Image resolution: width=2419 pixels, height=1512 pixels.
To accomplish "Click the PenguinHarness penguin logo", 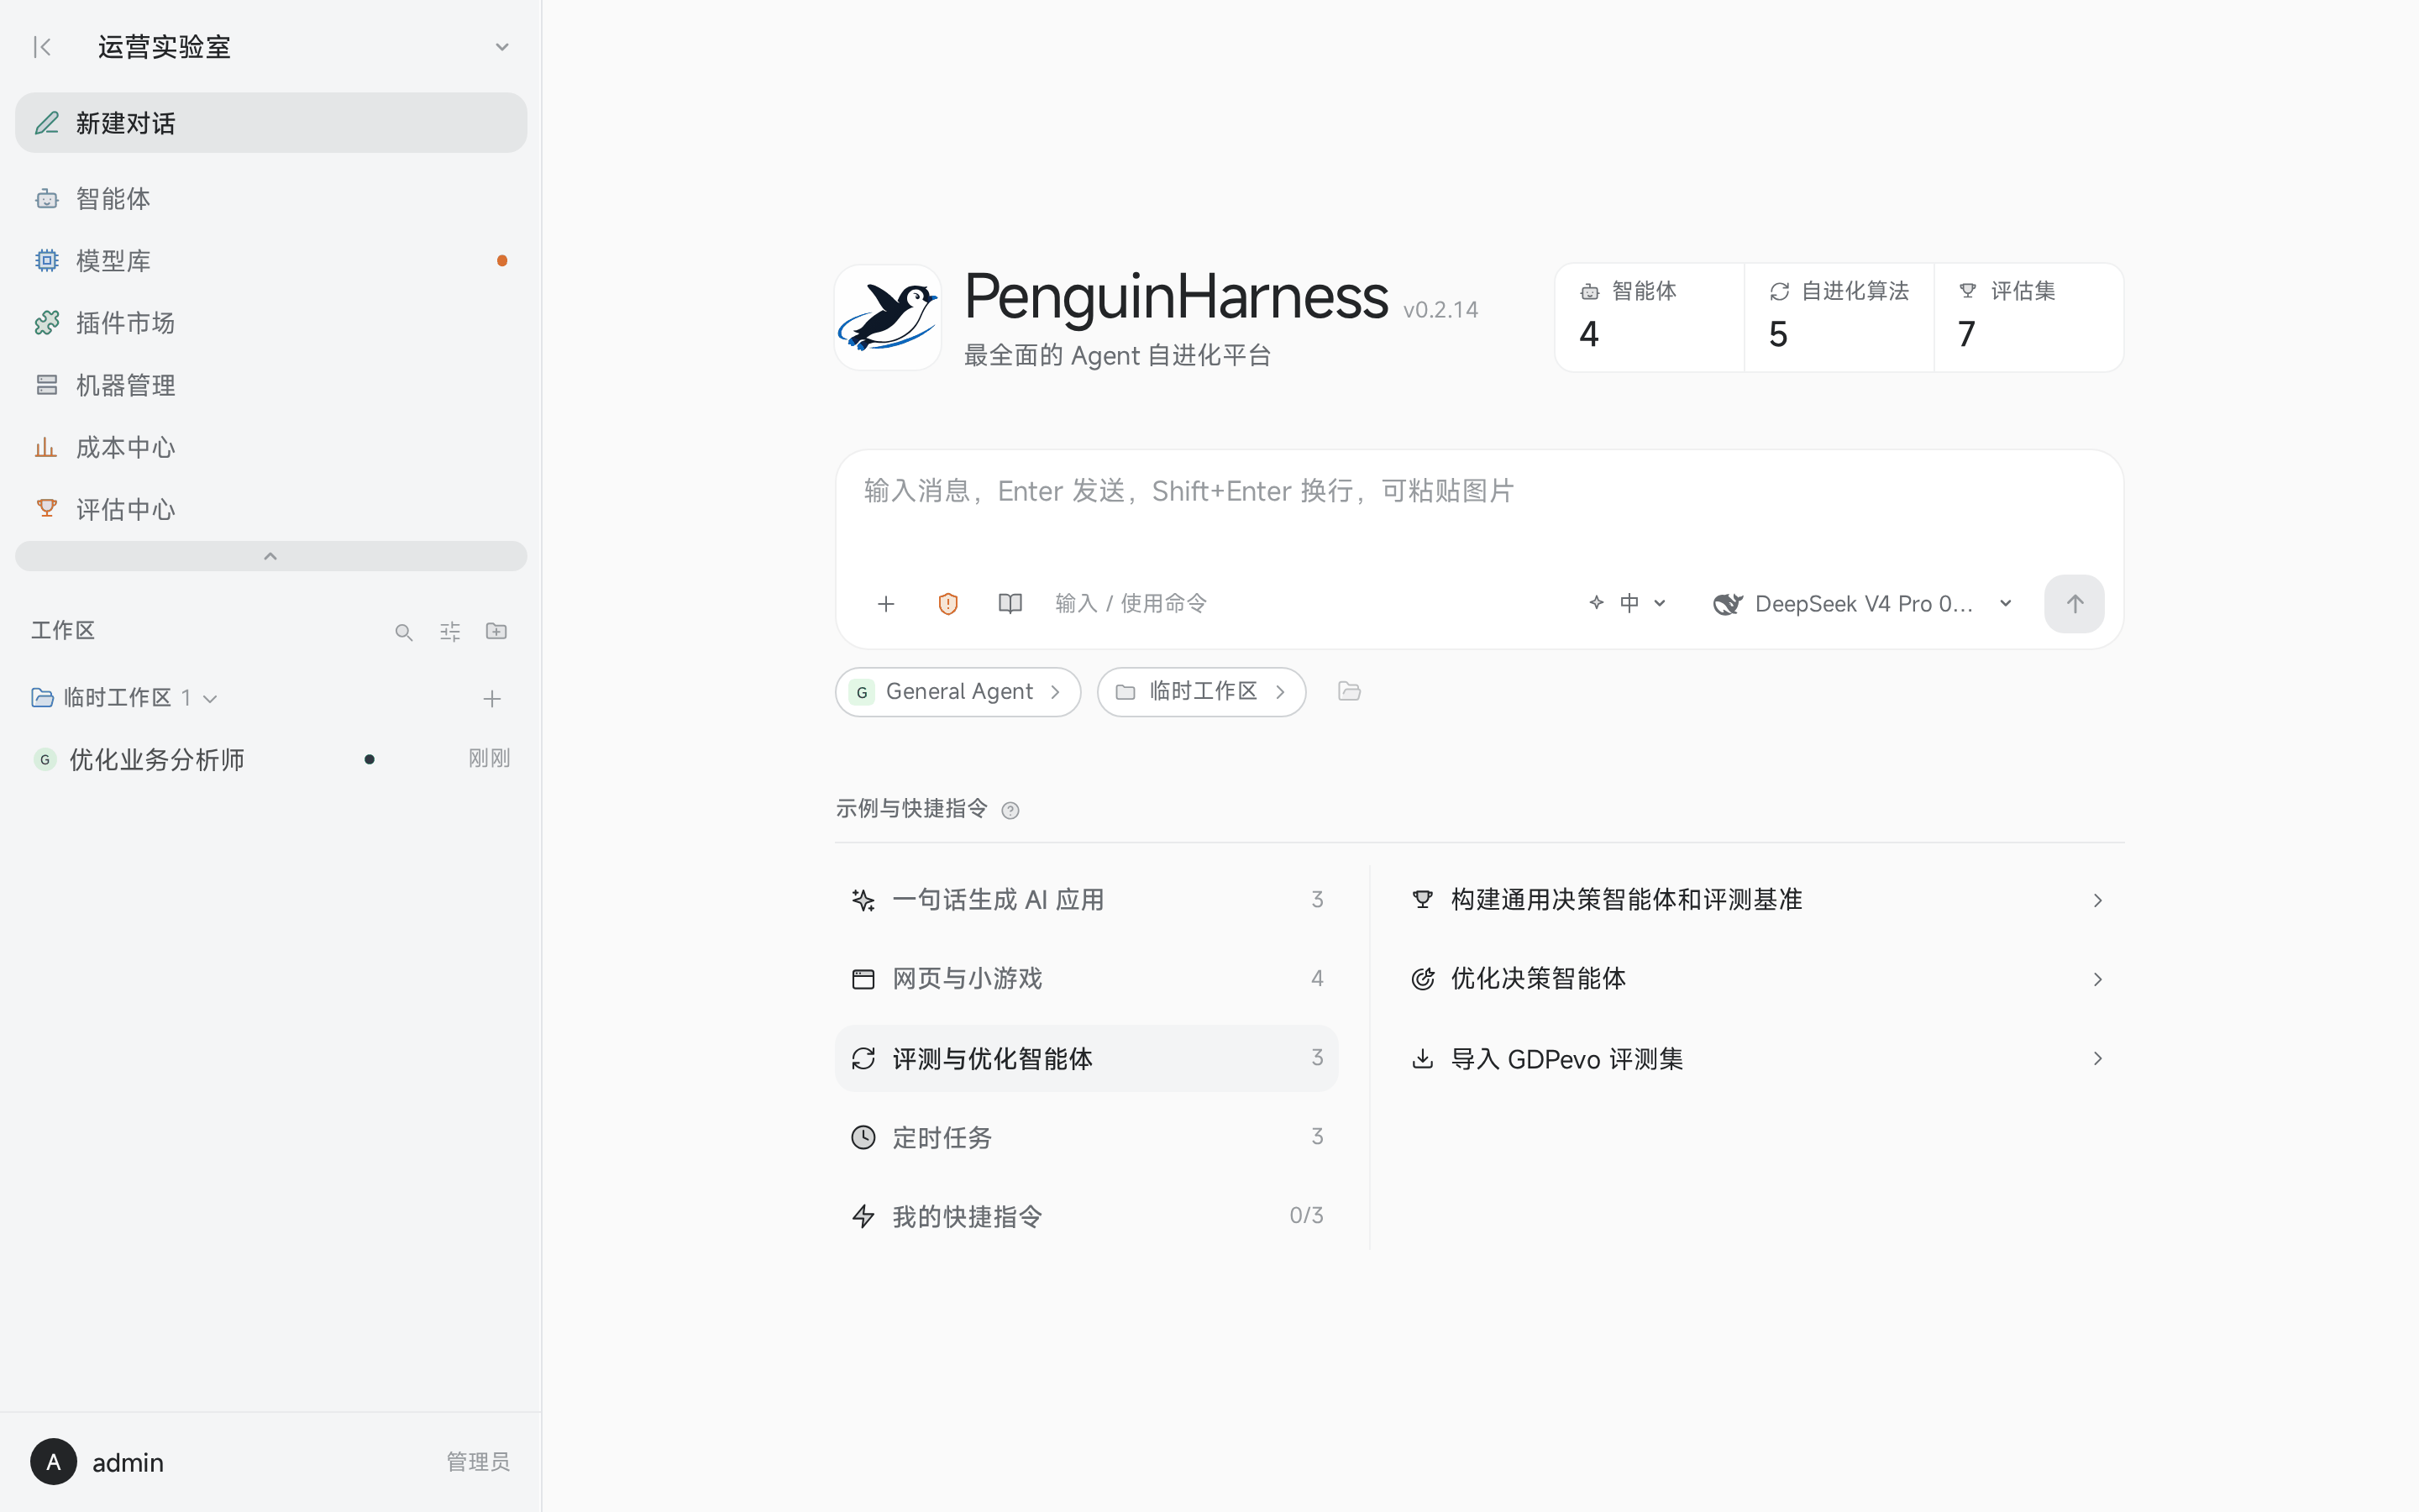I will 888,317.
